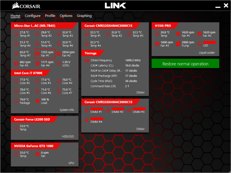Viewport: 231px width, 173px height.
Task: Click Restore normal operation button
Action: (x=185, y=64)
